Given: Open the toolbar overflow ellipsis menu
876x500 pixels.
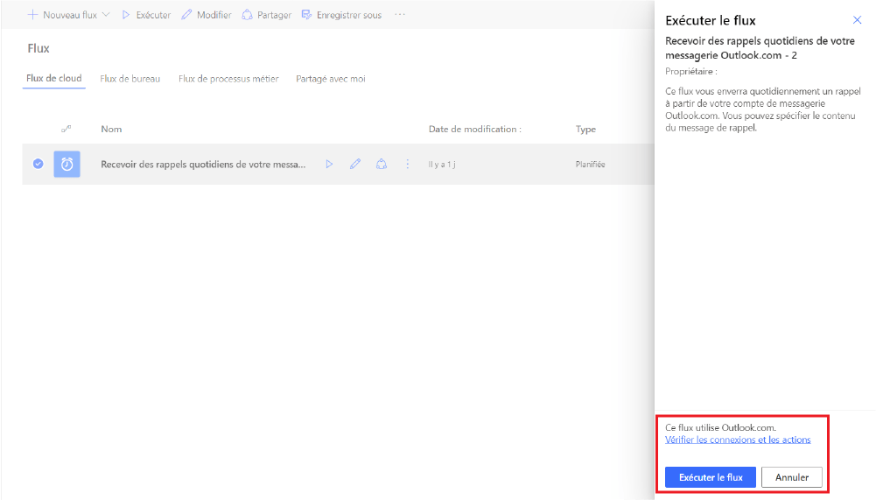Looking at the screenshot, I should pos(400,15).
